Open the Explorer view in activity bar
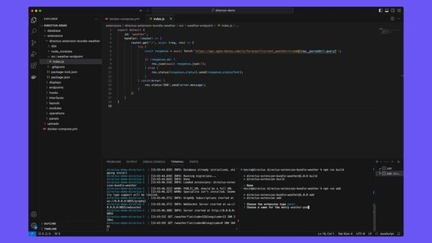This screenshot has width=432, height=243. (34, 20)
